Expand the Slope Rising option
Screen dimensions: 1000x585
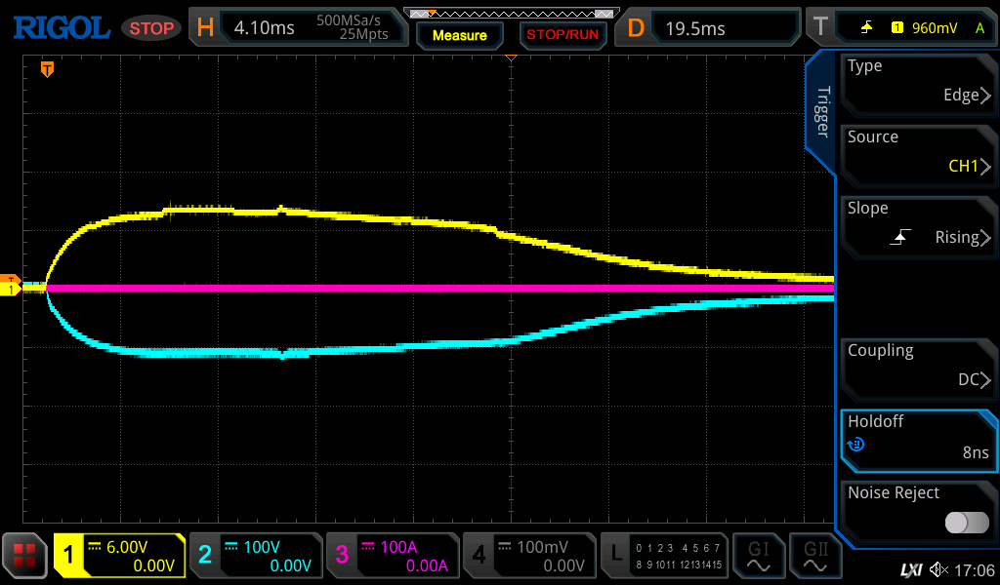918,223
